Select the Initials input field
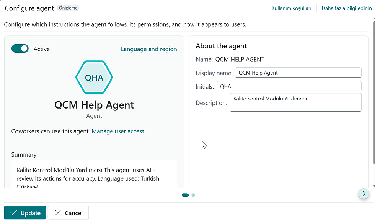The height and width of the screenshot is (222, 375). click(x=289, y=86)
